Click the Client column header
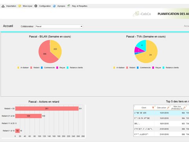189x142 pixels. coord(144,108)
